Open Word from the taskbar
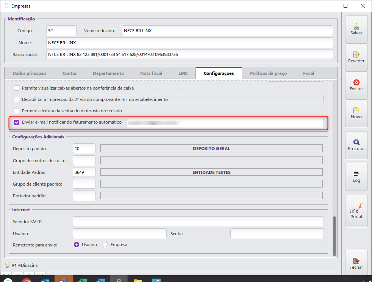 (101, 280)
